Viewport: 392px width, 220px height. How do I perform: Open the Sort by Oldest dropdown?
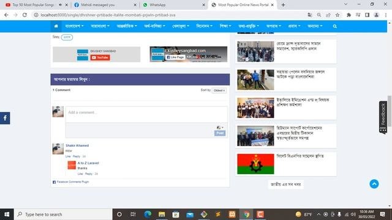pos(219,90)
